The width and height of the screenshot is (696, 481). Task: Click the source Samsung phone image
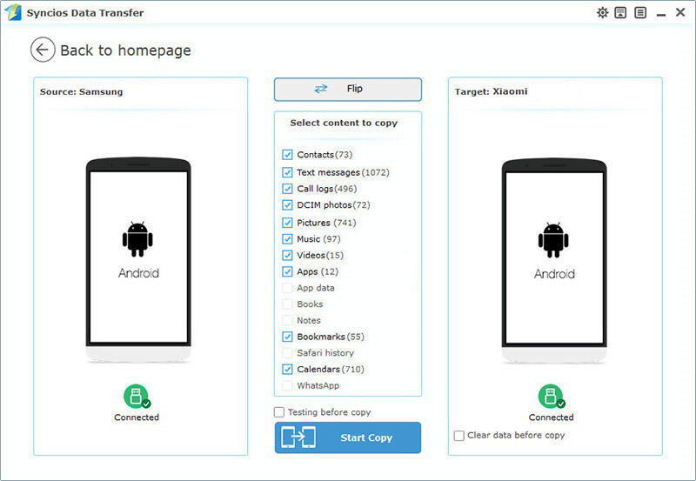[138, 259]
